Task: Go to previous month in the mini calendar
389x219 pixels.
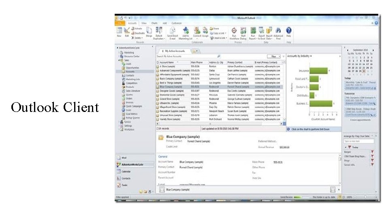Action: tap(348, 50)
